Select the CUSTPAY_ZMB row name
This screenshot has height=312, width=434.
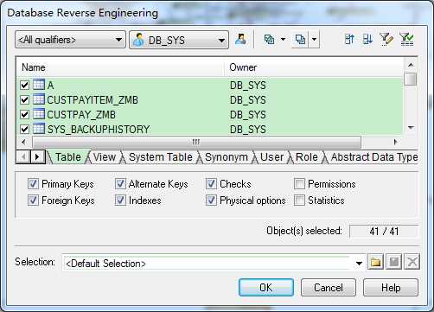pyautogui.click(x=81, y=115)
